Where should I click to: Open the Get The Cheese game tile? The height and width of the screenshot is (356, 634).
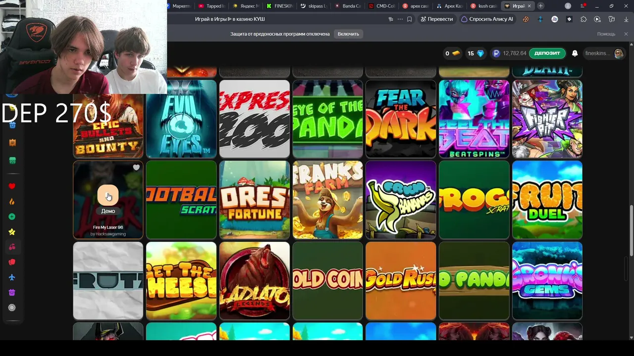point(181,281)
